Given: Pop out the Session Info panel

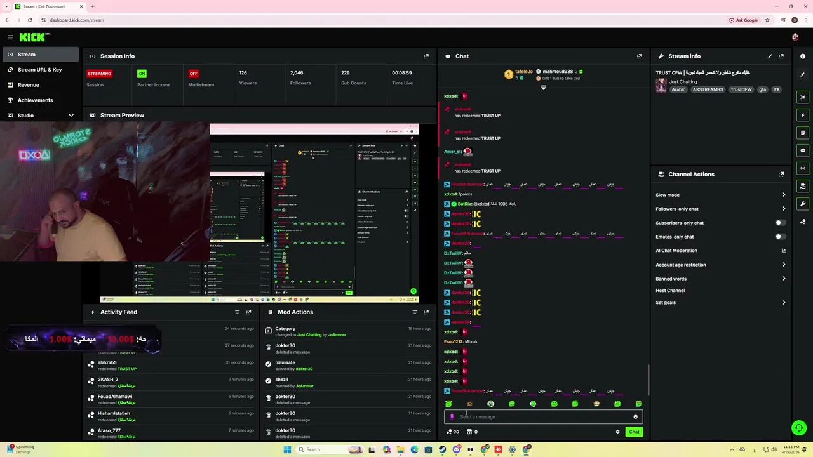Looking at the screenshot, I should point(426,56).
